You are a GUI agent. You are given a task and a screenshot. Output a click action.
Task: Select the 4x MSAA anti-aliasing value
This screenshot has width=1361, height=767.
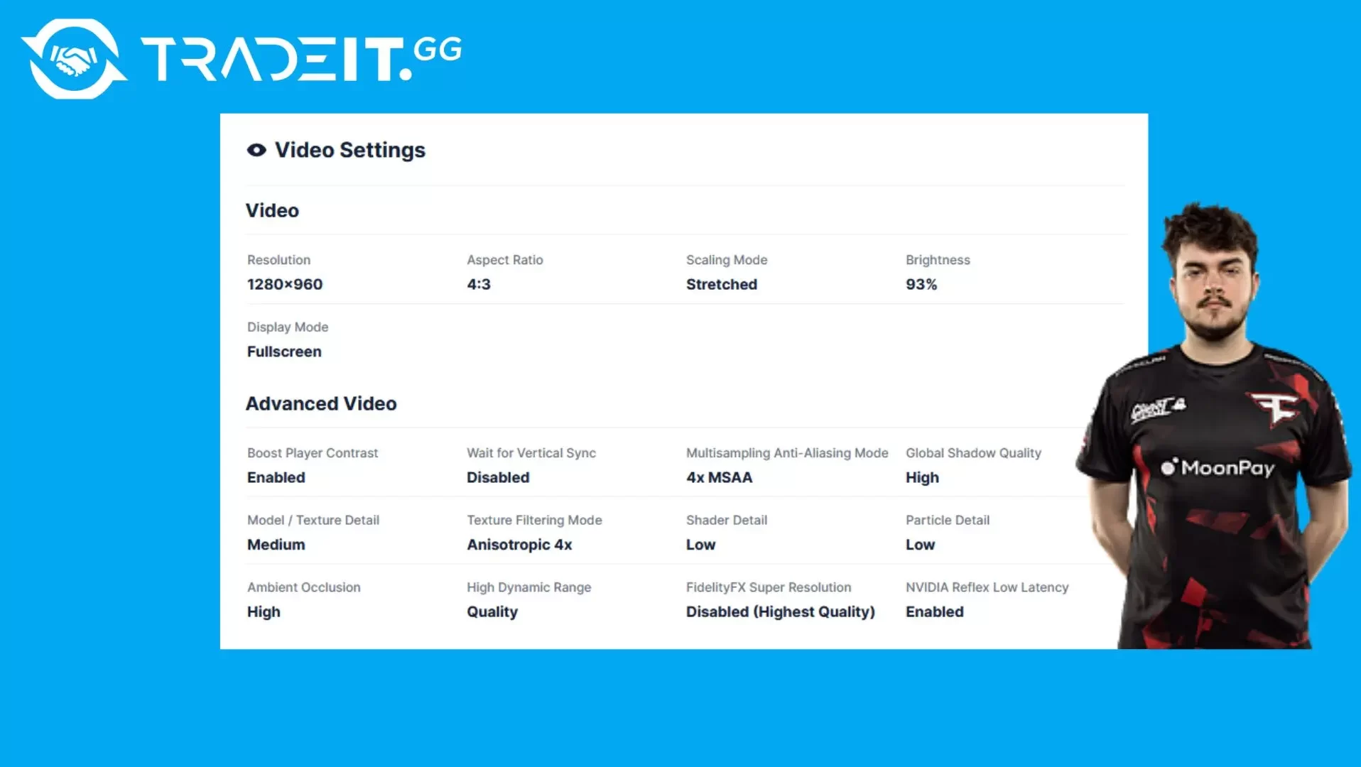click(x=720, y=477)
